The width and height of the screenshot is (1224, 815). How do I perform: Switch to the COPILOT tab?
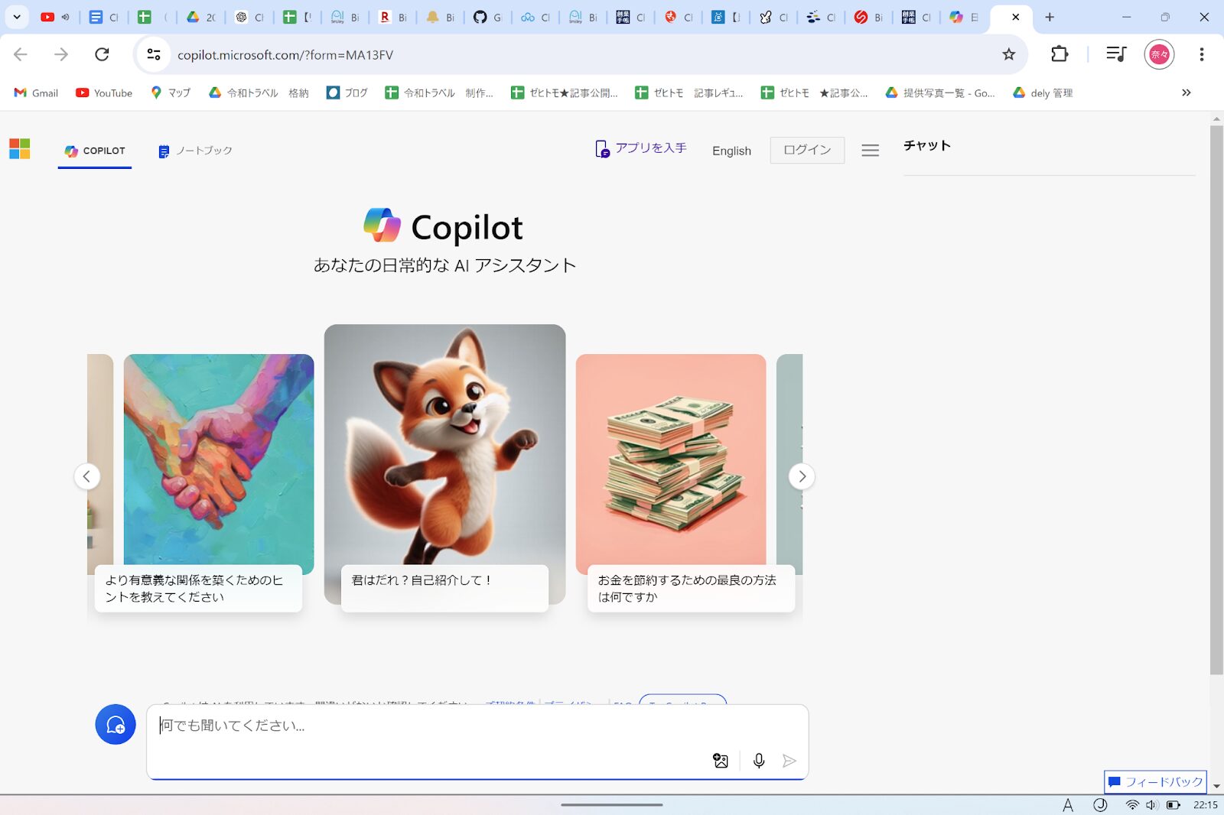point(94,151)
